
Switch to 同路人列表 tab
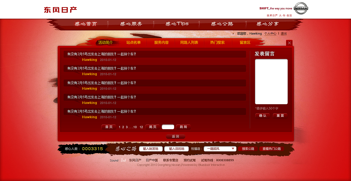coord(189,43)
